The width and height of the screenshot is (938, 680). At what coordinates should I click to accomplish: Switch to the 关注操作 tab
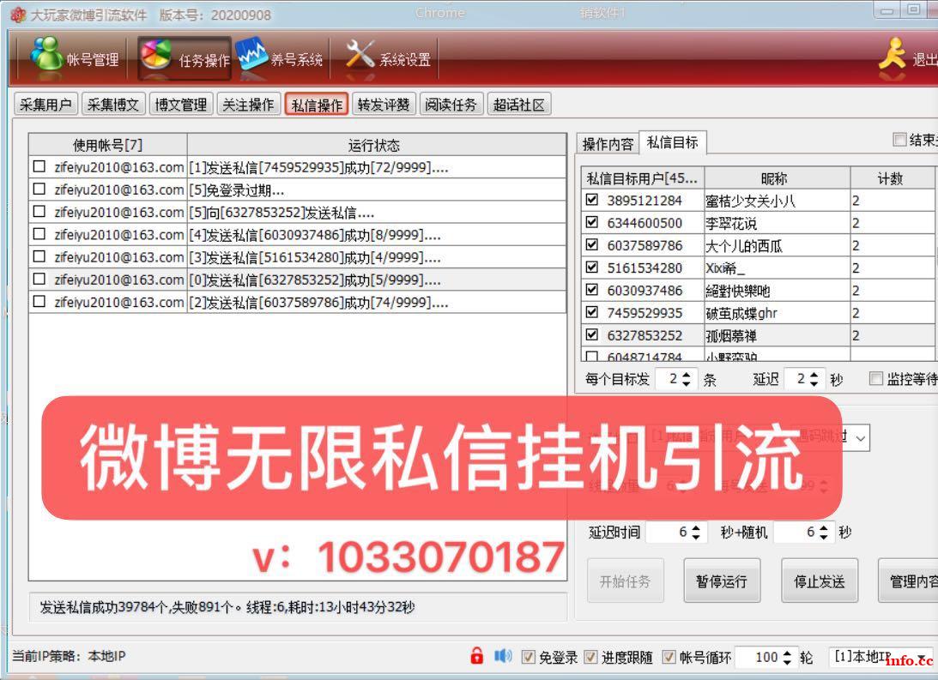[248, 105]
